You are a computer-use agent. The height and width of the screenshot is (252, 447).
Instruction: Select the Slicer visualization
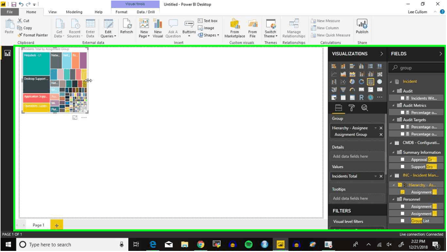click(334, 98)
